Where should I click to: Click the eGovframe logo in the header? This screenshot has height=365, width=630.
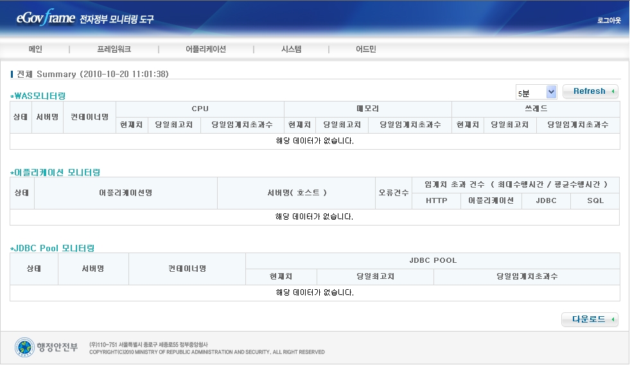click(46, 19)
